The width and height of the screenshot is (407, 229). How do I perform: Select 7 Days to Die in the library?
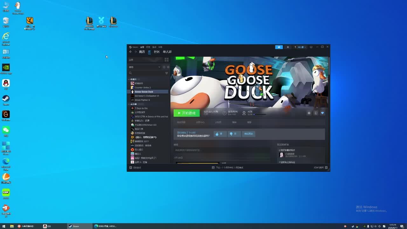click(148, 108)
